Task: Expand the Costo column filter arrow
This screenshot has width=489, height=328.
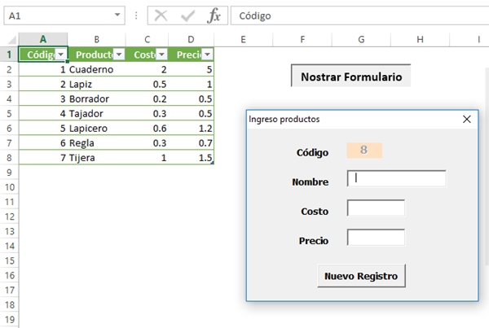Action: pyautogui.click(x=161, y=55)
